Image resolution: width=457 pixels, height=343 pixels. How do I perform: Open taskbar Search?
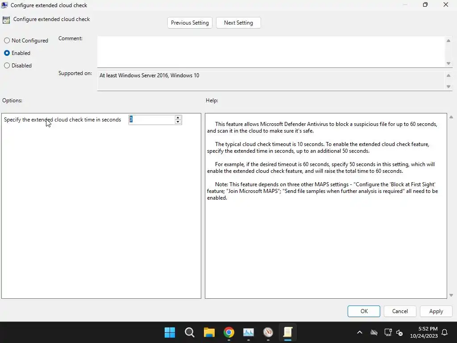[189, 332]
